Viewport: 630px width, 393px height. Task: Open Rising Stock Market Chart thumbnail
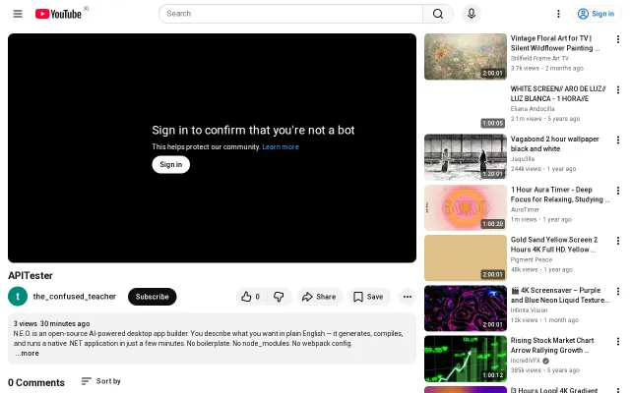click(466, 359)
